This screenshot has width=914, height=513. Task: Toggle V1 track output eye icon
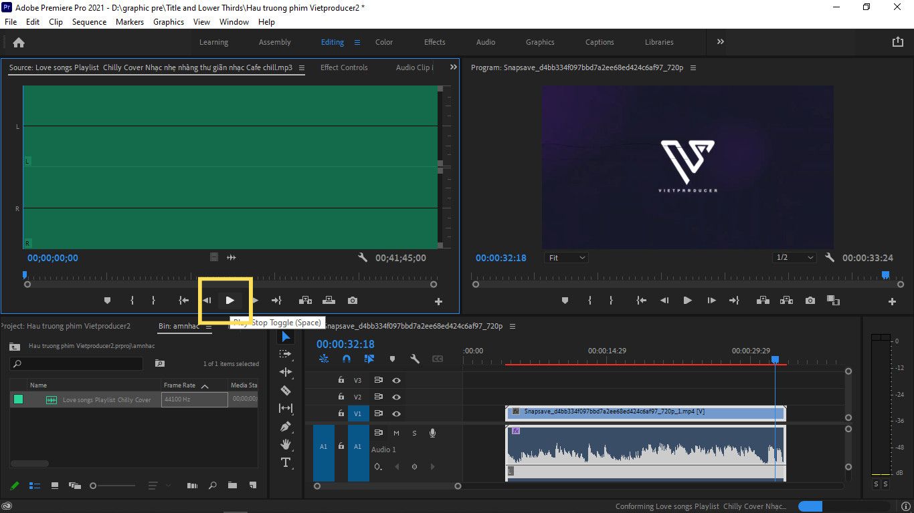396,413
